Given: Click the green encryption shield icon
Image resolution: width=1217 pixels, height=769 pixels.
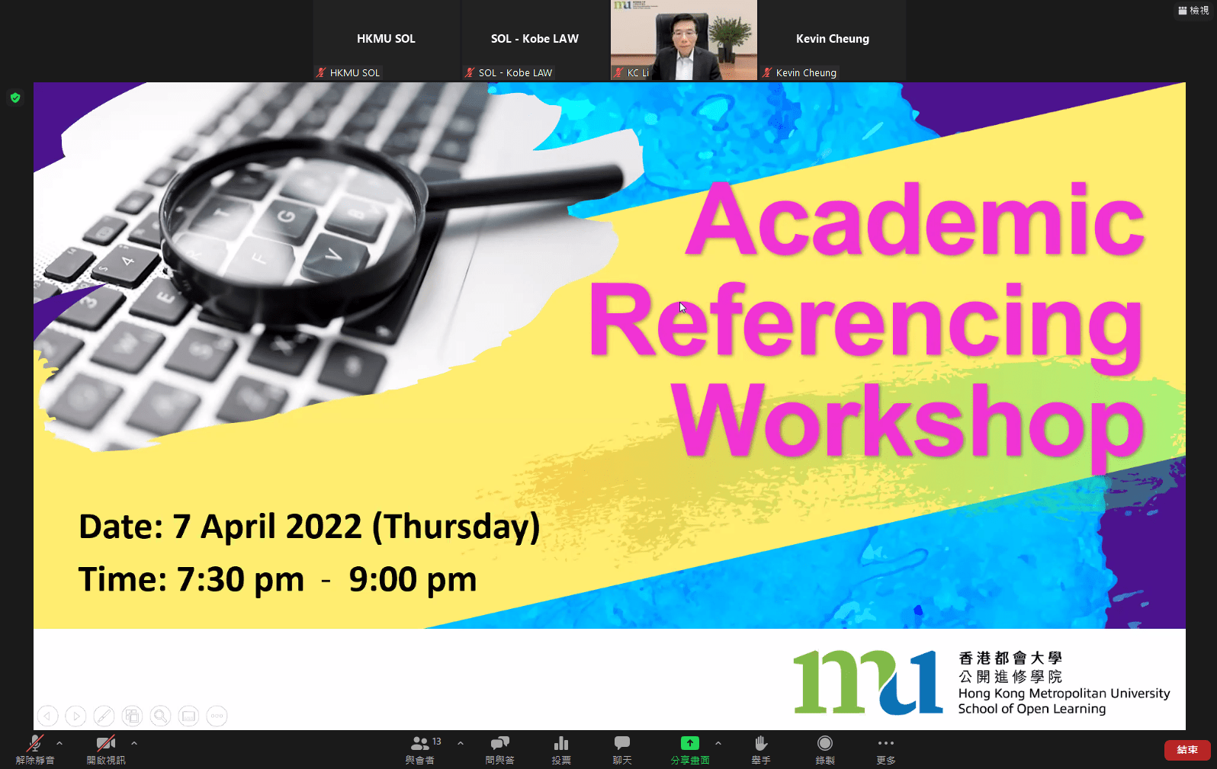Looking at the screenshot, I should [x=15, y=98].
